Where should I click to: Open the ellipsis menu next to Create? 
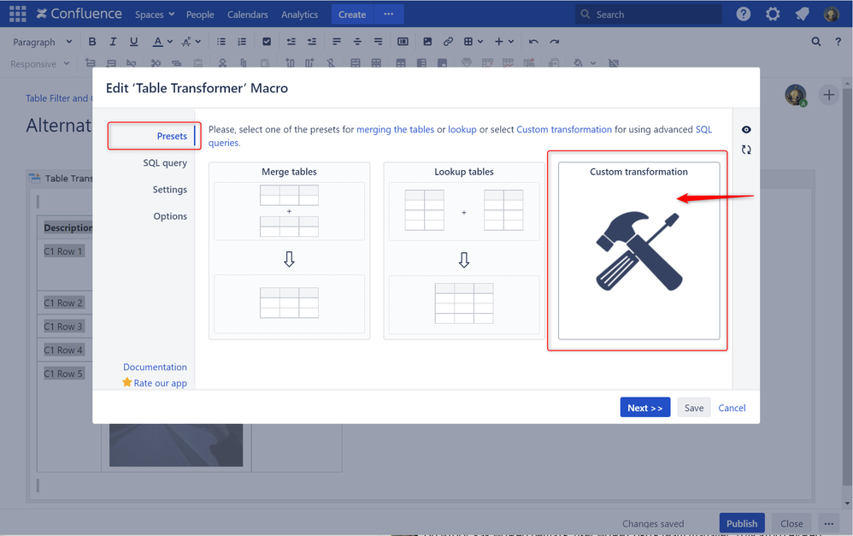[388, 15]
